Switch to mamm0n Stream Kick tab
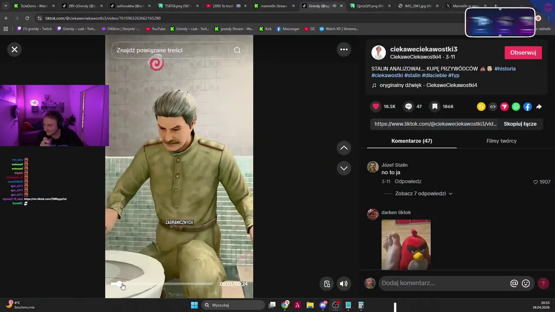Viewport: 555px width, 312px height. tap(274, 6)
